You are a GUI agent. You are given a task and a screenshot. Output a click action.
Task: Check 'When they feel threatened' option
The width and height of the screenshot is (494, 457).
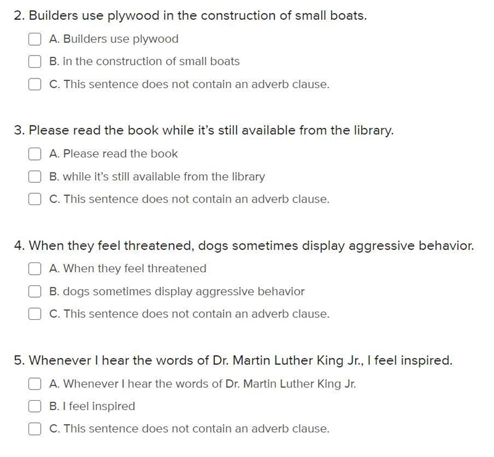click(x=35, y=269)
